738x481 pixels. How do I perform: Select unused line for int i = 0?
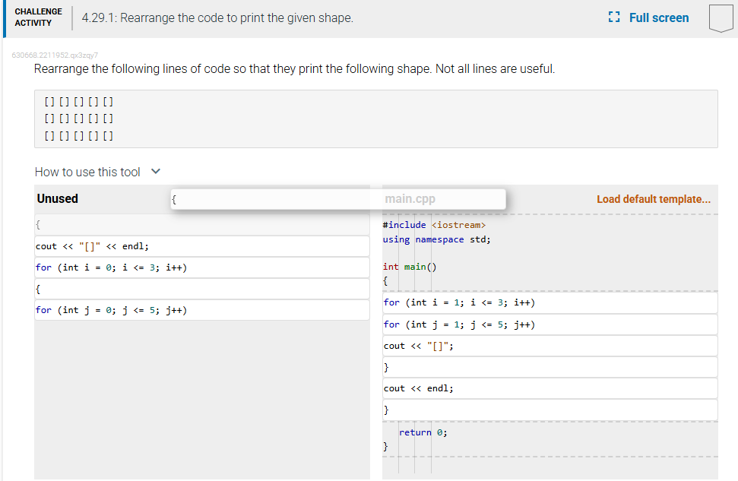[x=202, y=267]
